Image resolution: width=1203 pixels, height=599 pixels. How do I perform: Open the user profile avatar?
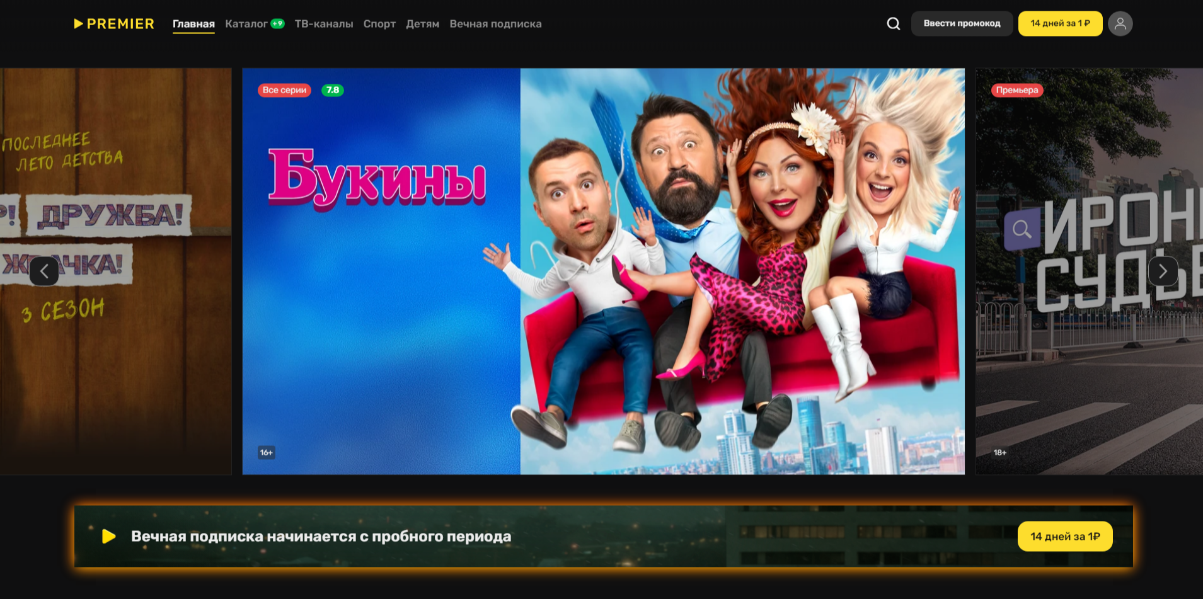coord(1120,24)
